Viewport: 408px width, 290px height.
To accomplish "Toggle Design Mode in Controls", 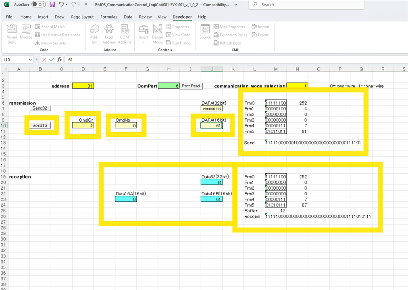I will [157, 34].
